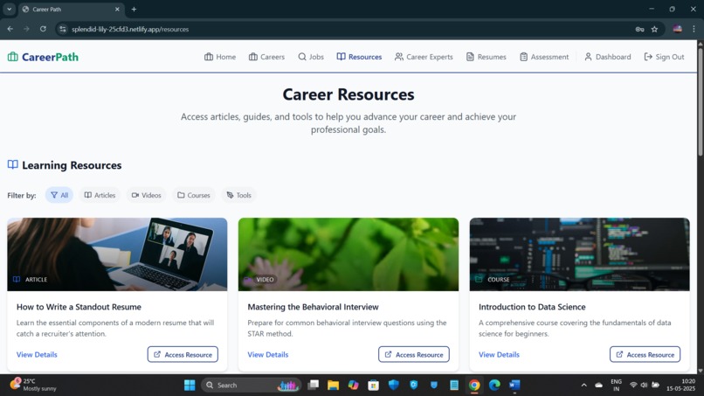Click the CareerPath logo

click(43, 57)
